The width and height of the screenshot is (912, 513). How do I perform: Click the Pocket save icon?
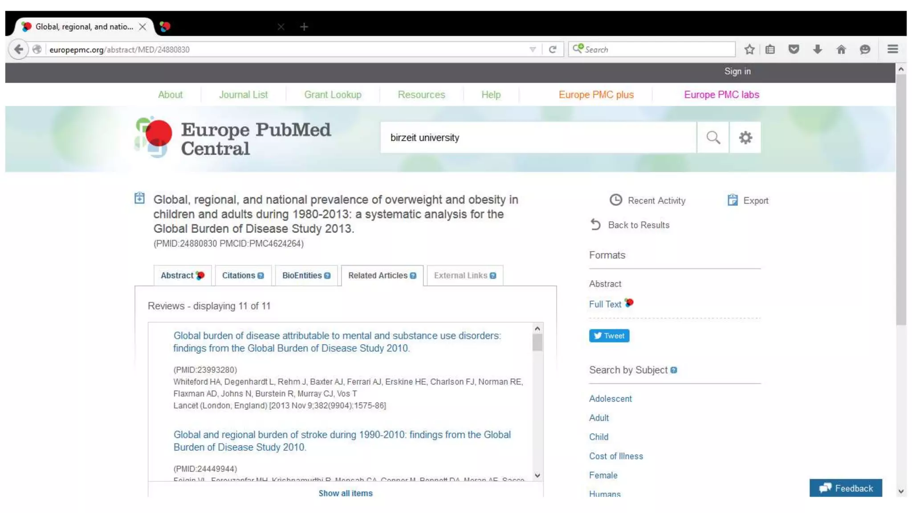tap(794, 49)
